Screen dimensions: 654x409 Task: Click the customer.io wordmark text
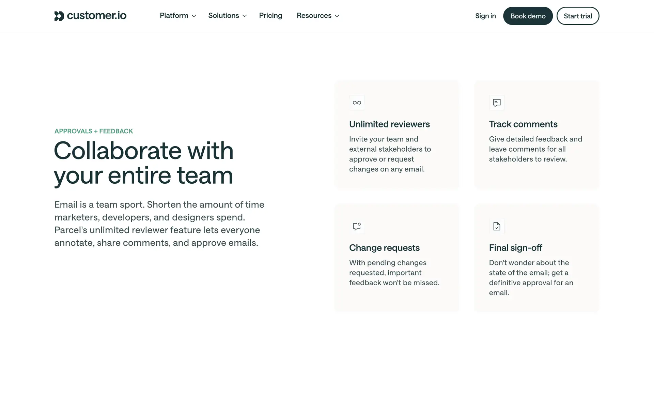coord(97,16)
